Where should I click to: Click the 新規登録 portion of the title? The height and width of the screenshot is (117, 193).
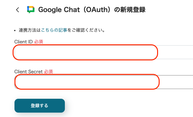(133, 10)
